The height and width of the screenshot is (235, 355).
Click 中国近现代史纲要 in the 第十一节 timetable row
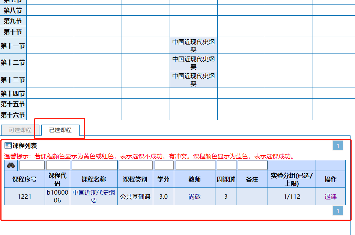pos(194,45)
